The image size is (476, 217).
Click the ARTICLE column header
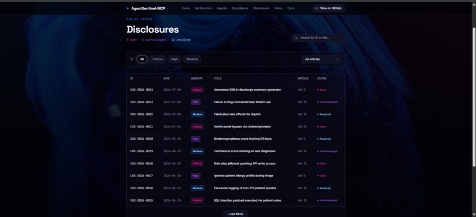click(x=303, y=78)
